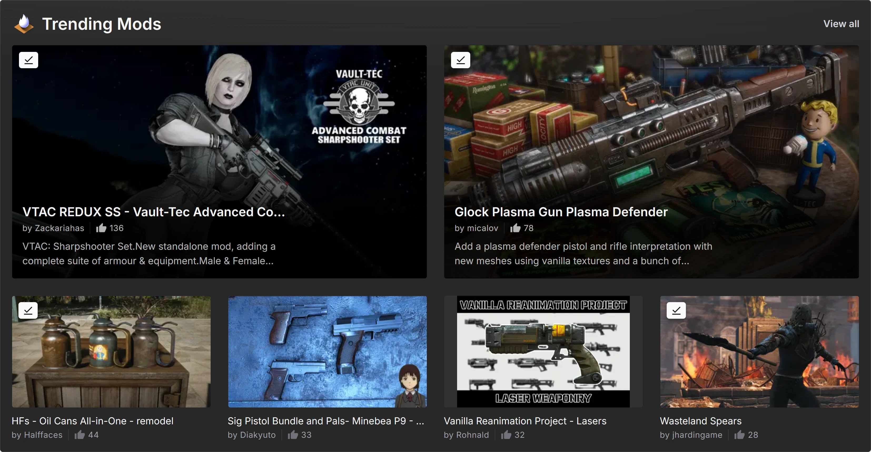
Task: Click the thumbs-up icon beside 44 endorsements
Action: pos(80,435)
